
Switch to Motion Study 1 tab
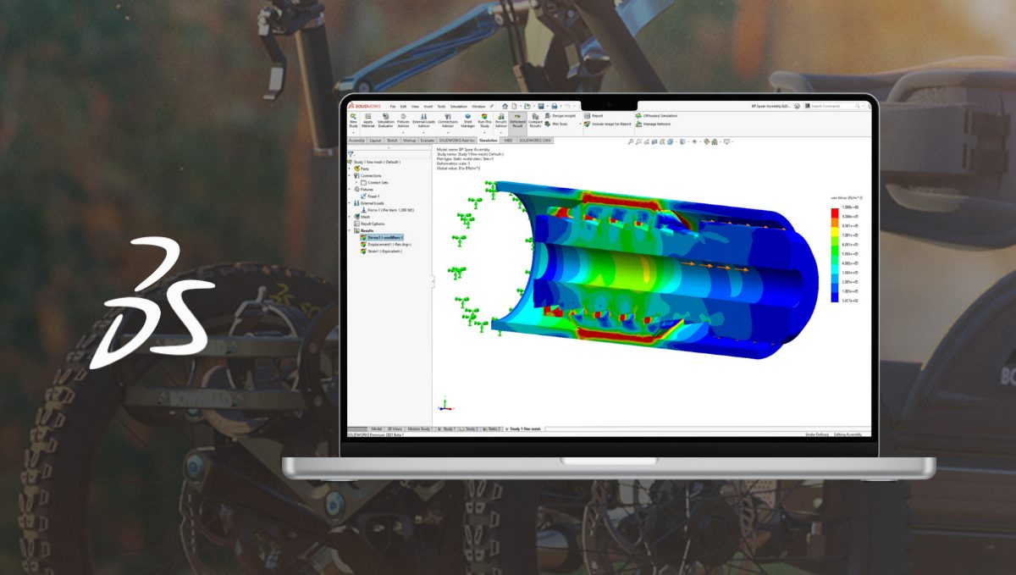420,429
